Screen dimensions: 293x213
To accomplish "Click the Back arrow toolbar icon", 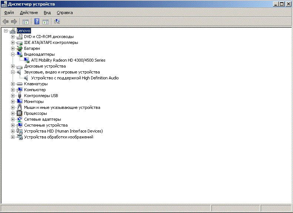I will pyautogui.click(x=6, y=22).
